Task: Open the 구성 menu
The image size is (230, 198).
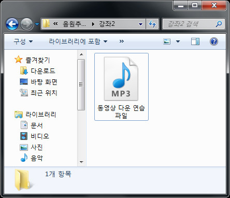Action: coord(23,41)
